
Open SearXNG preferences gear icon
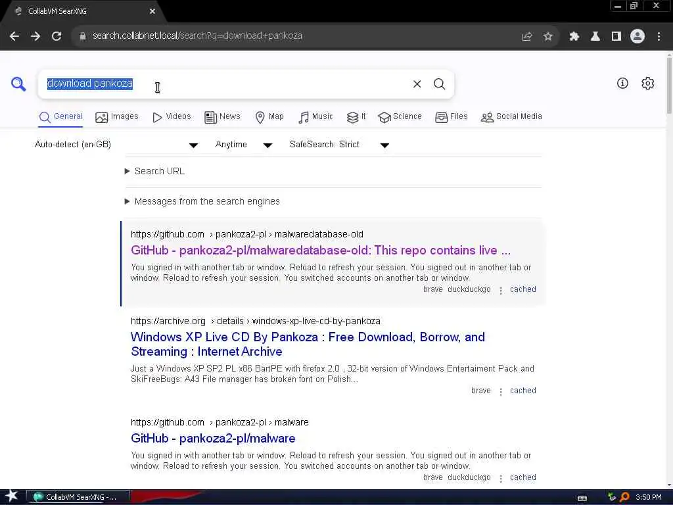(x=647, y=84)
